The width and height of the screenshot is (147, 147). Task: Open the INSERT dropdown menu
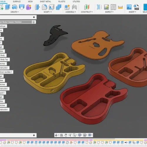(x=132, y=12)
